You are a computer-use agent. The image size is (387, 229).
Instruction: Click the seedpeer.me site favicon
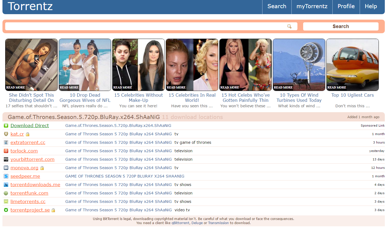click(6, 176)
